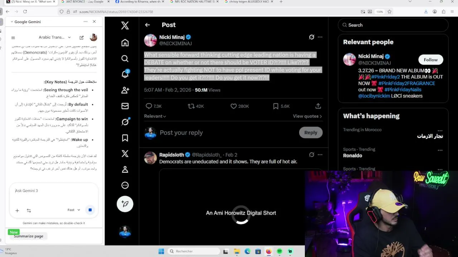Open Explore using the magnifier sidebar icon
This screenshot has width=458, height=257.
(125, 59)
